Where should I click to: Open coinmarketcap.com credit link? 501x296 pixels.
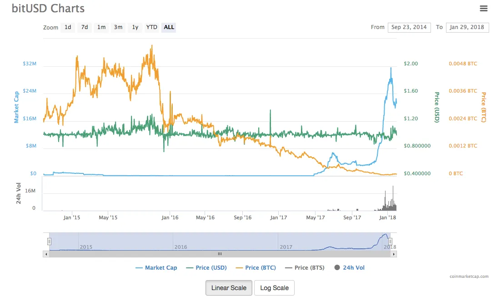469,276
